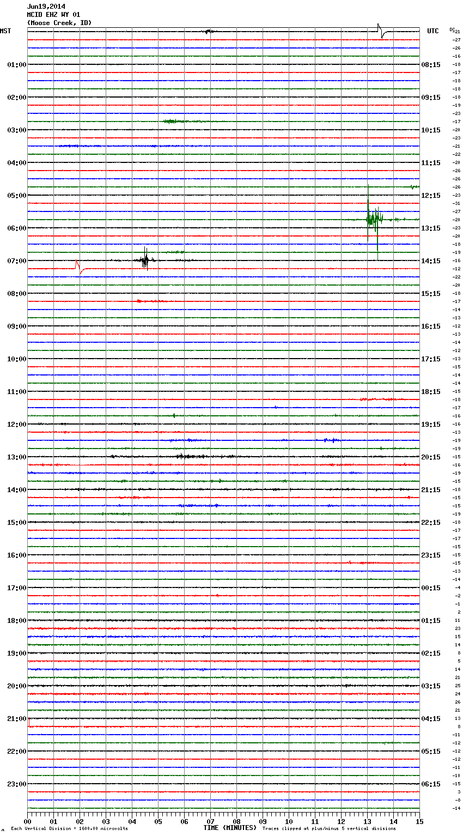Click the 09:00 MST row label

(17, 326)
